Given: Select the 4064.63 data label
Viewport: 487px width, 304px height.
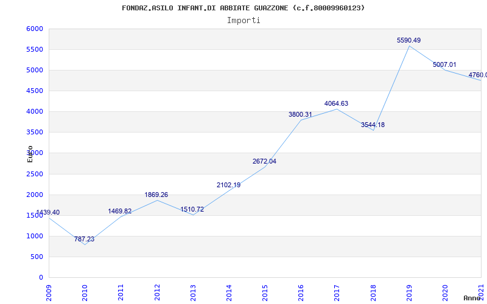Looking at the screenshot, I should click(337, 103).
